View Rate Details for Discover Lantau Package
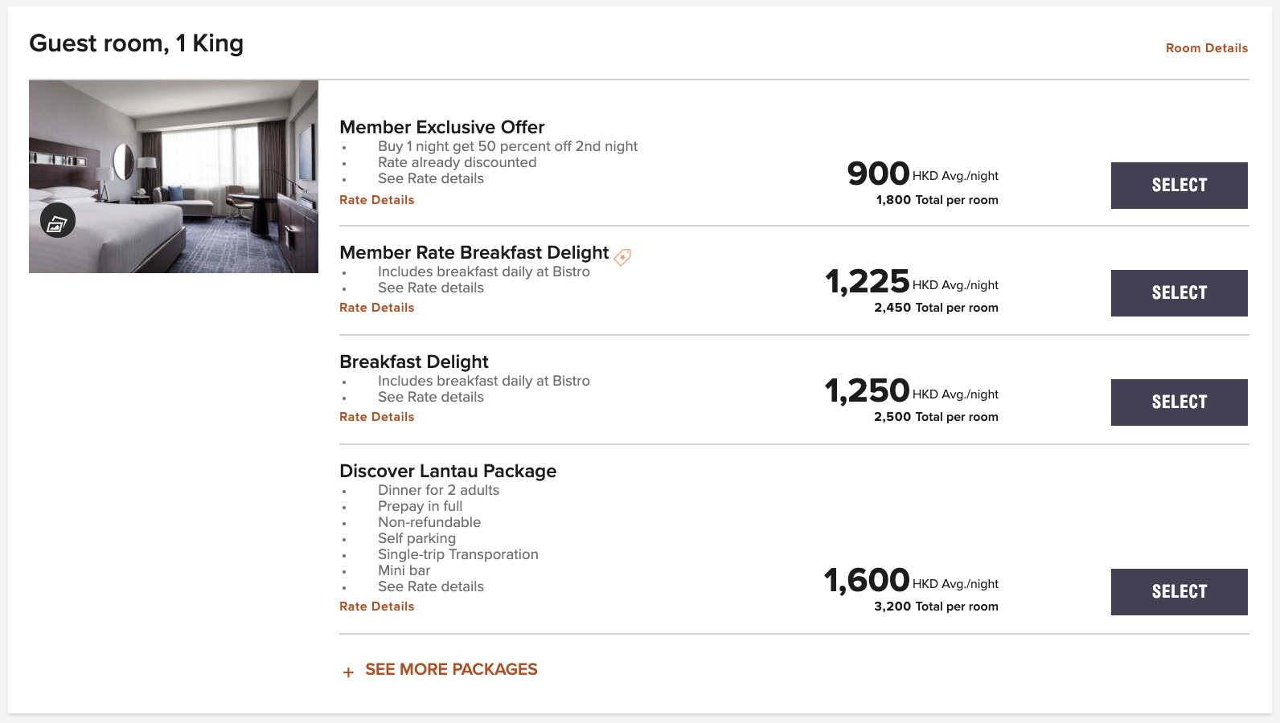This screenshot has height=723, width=1280. pos(377,607)
